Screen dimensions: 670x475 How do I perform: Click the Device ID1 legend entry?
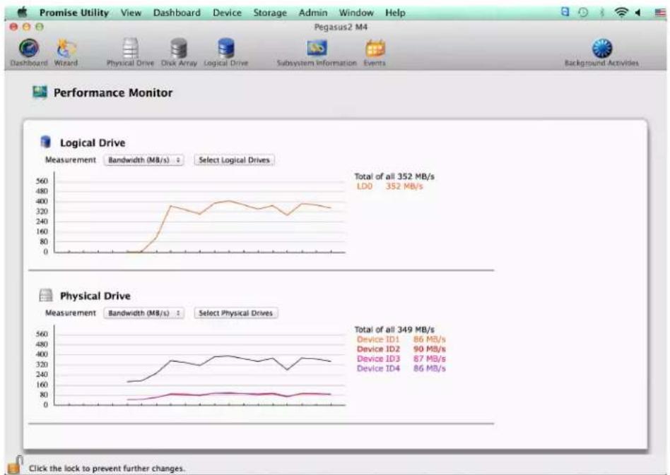(x=401, y=339)
